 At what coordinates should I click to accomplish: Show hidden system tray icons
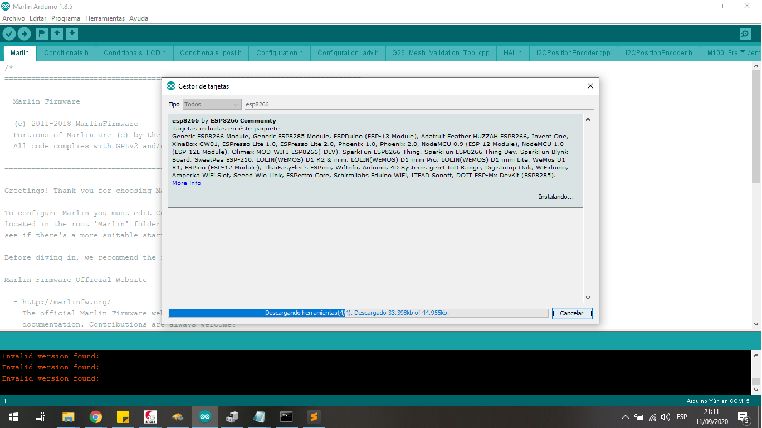[625, 417]
